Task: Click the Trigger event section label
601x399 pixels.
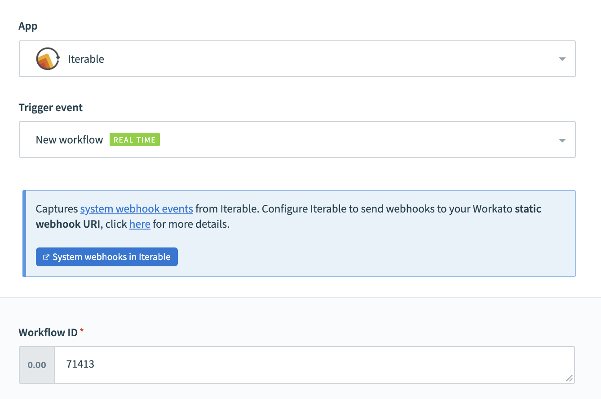Action: coord(50,107)
